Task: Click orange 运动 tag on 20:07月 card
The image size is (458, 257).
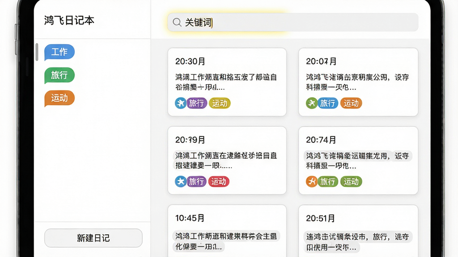Action: point(351,103)
